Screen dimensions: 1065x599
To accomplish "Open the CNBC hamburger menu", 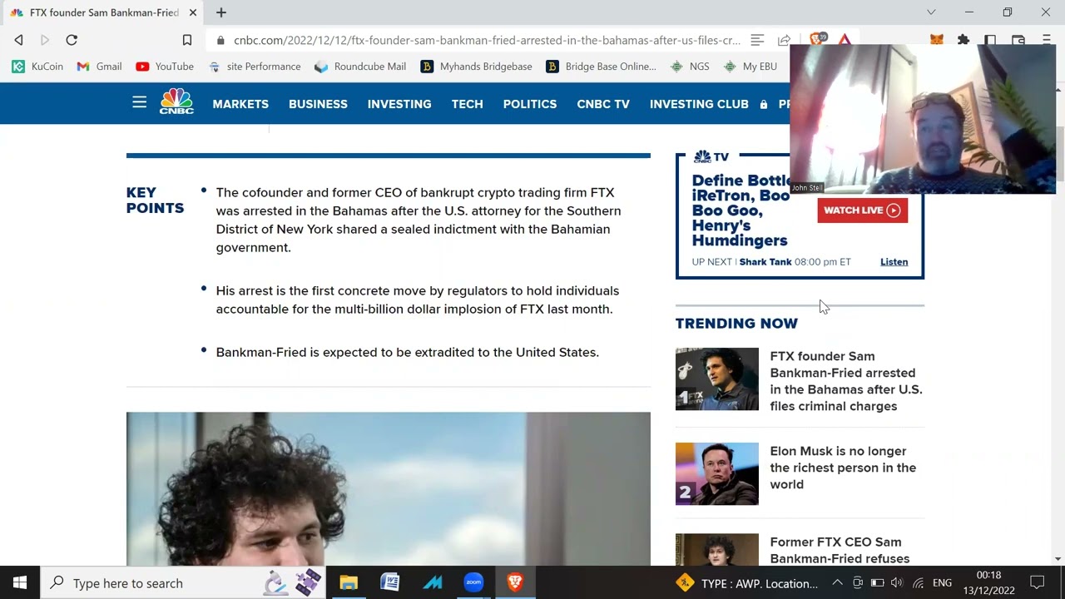I will pos(139,103).
